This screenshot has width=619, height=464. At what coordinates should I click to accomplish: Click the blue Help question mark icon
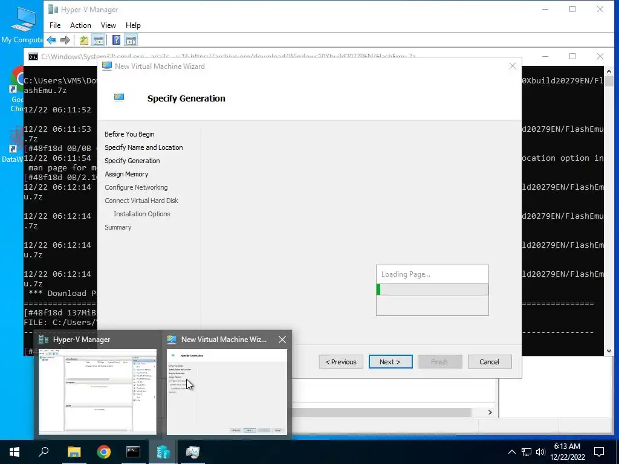pyautogui.click(x=117, y=40)
